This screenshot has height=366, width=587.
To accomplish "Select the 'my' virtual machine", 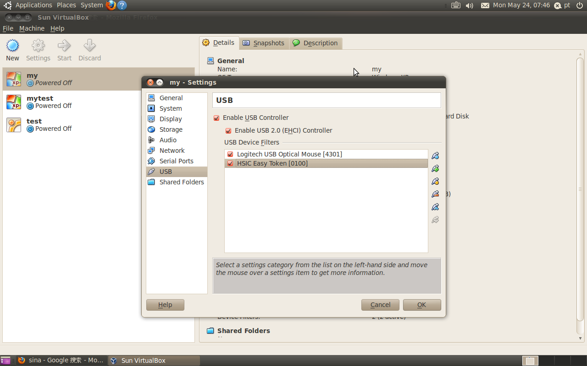I will pyautogui.click(x=99, y=79).
